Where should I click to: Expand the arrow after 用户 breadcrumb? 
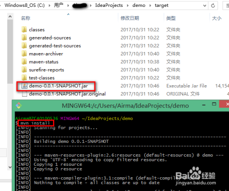(x=68, y=5)
